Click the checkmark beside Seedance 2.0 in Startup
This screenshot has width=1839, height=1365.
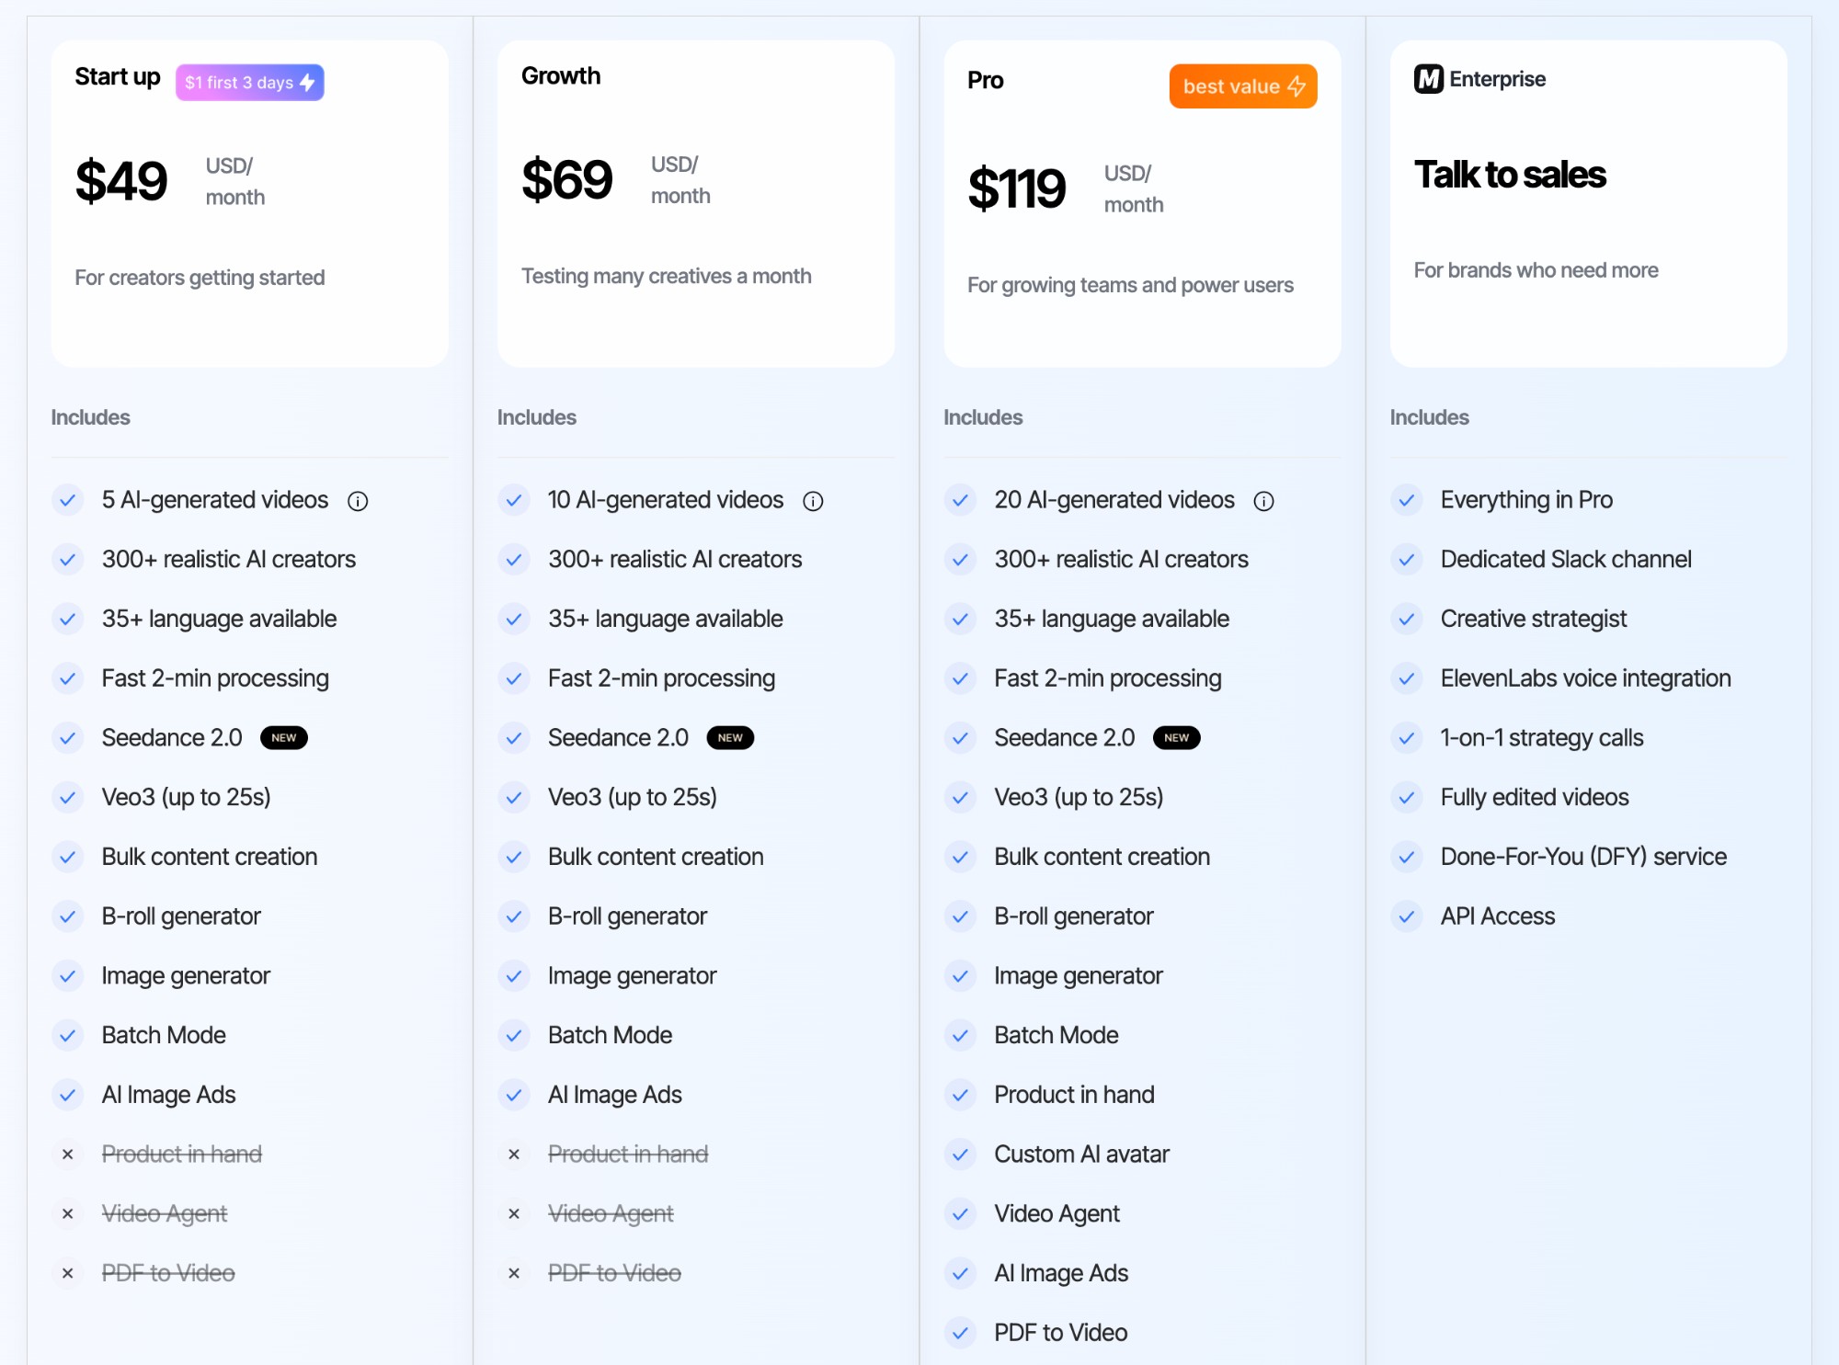(68, 737)
